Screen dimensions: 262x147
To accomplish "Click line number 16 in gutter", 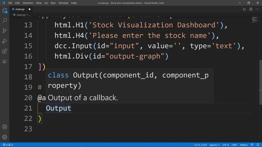I will pyautogui.click(x=28, y=56).
